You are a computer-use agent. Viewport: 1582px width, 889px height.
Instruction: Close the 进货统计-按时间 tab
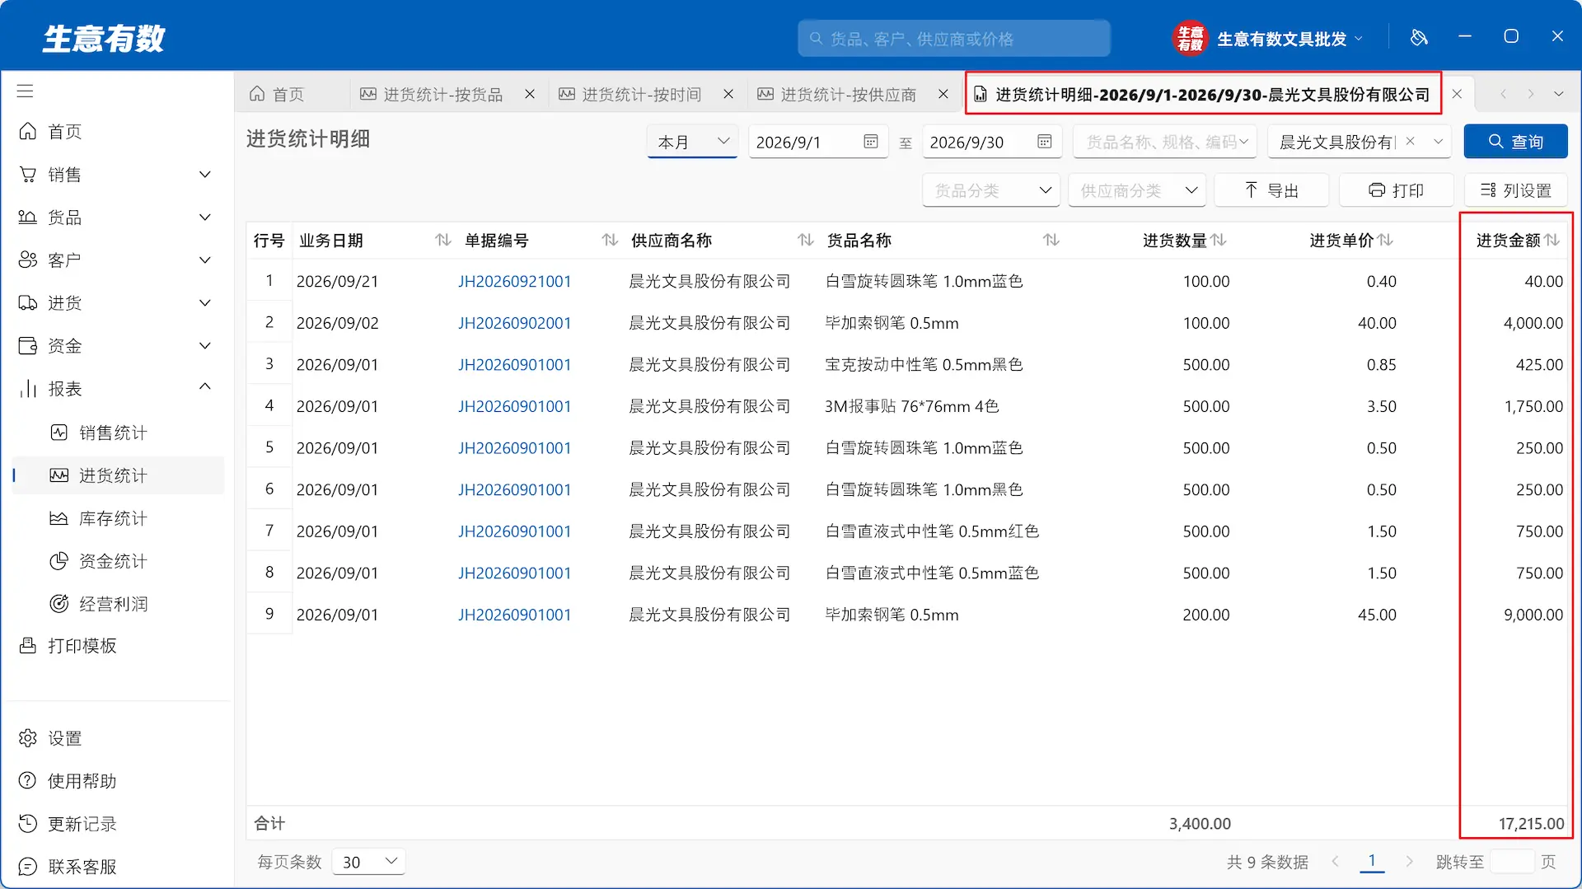tap(728, 95)
